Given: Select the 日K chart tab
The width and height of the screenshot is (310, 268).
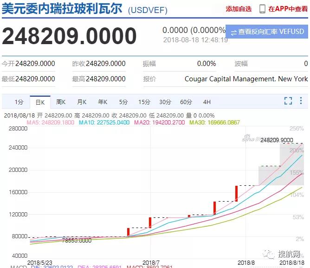Looking at the screenshot, I should coord(40,102).
